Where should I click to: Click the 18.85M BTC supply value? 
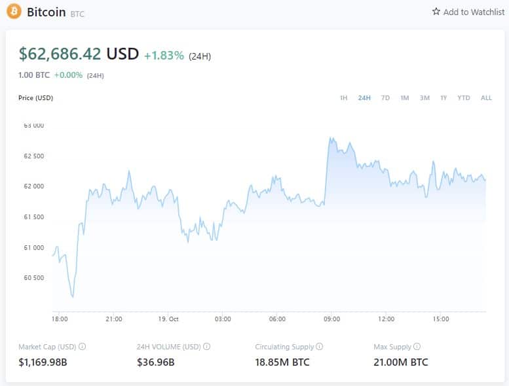click(x=282, y=362)
